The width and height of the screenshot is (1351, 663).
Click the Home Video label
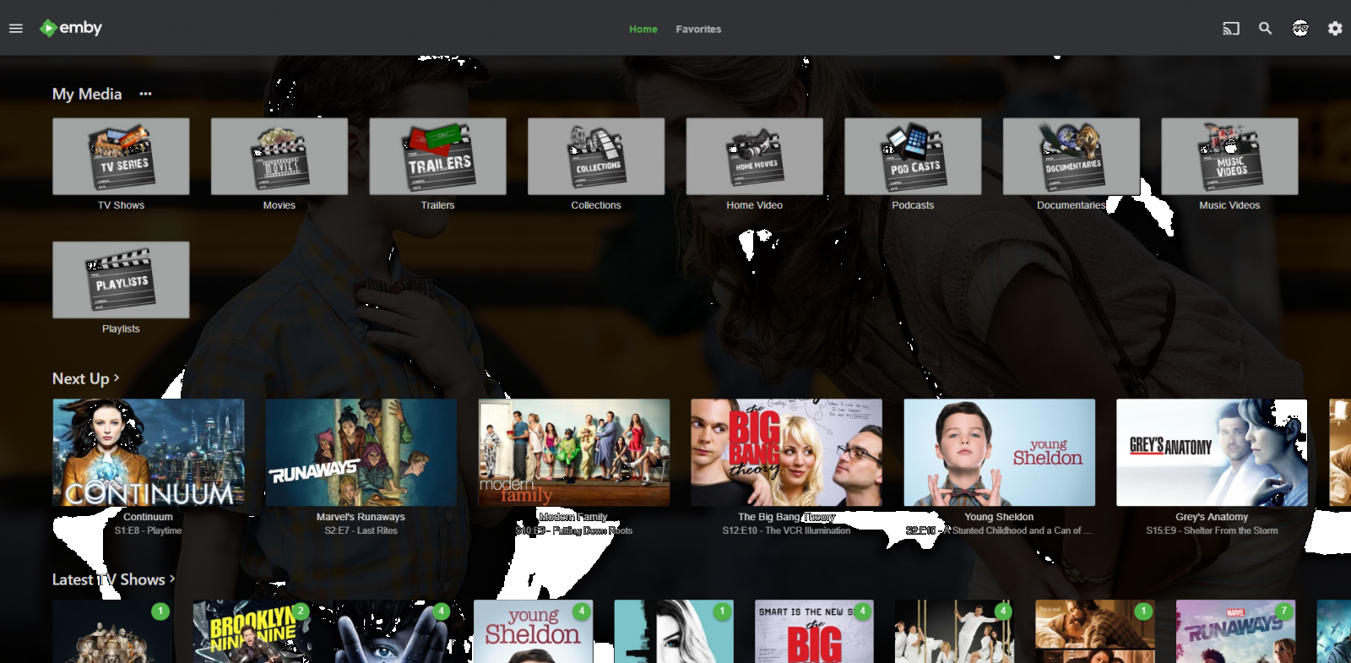[755, 205]
